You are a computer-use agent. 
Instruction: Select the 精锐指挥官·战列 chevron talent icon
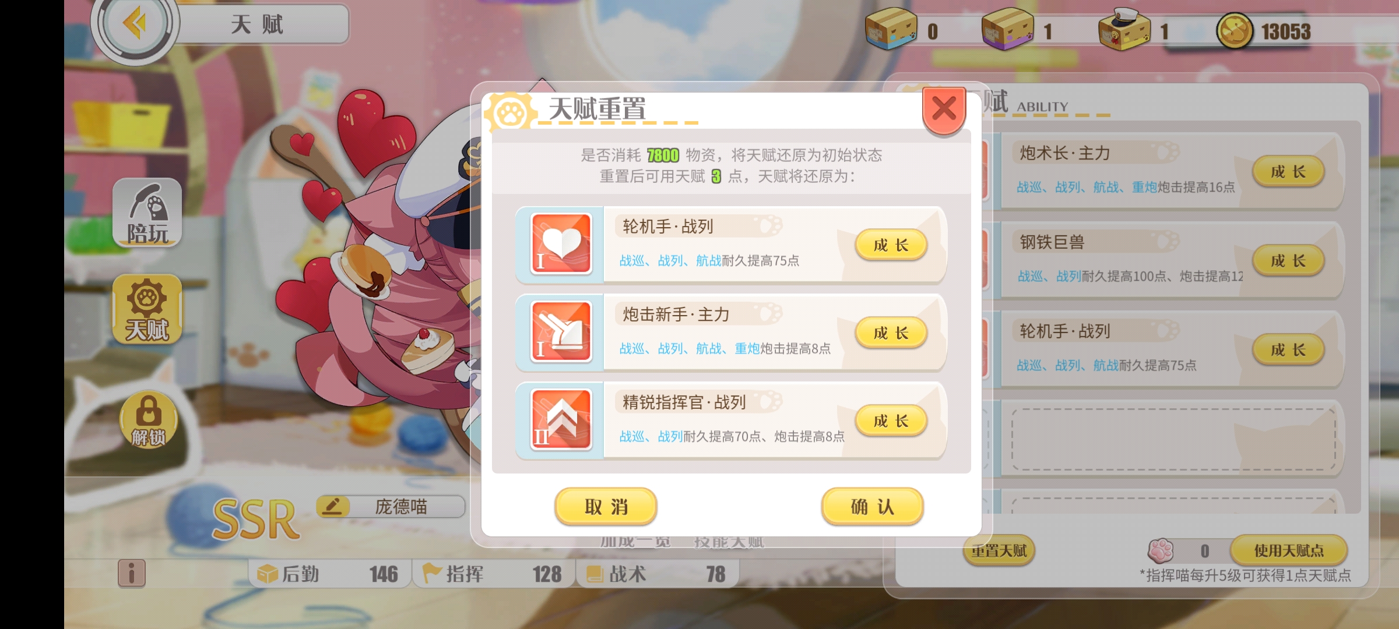pyautogui.click(x=561, y=419)
